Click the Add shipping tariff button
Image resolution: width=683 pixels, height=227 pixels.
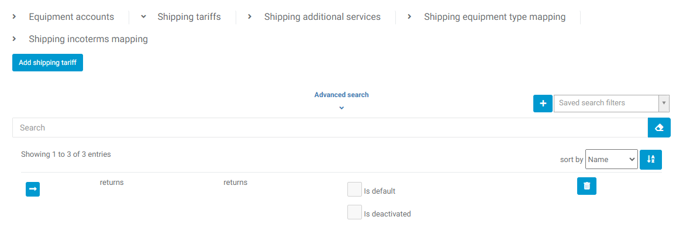(x=47, y=63)
